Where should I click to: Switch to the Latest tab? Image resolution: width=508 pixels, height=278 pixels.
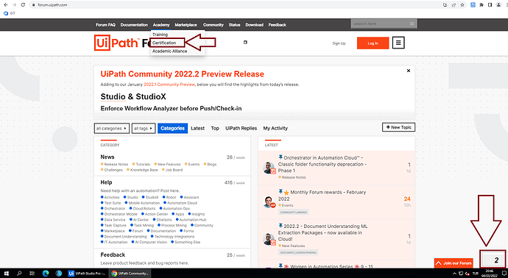(197, 128)
